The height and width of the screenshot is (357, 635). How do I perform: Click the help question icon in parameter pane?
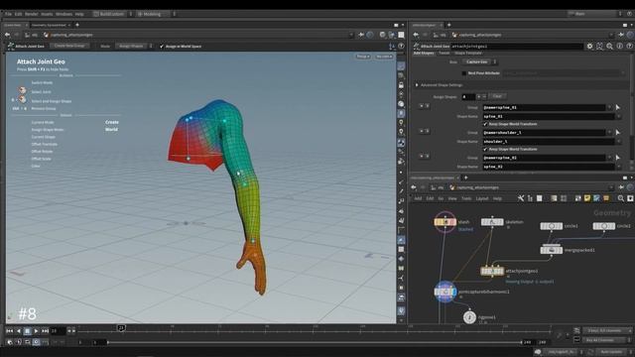point(629,47)
